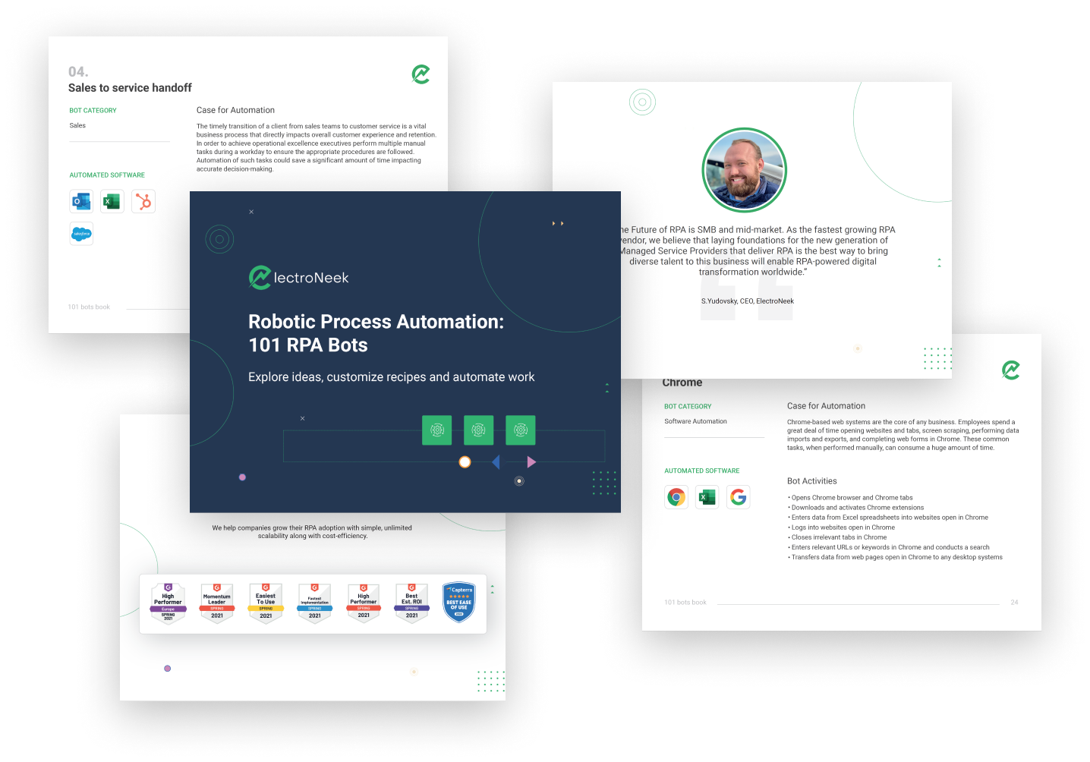1090x762 pixels.
Task: Click page number '24' on Chrome slide
Action: click(x=1014, y=603)
